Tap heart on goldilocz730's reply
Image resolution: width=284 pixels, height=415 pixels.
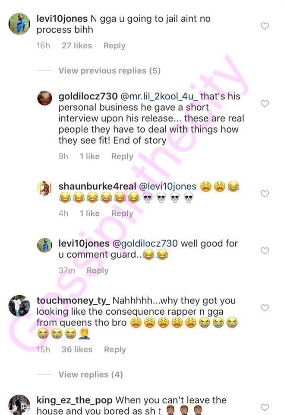(265, 103)
